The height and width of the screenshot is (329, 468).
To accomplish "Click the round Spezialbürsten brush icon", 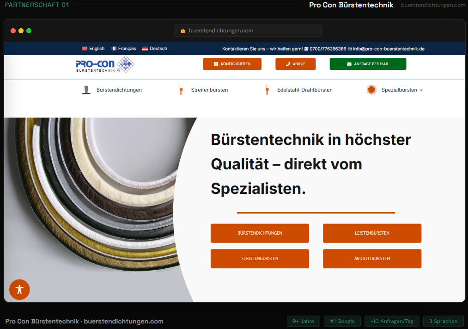I will point(371,90).
